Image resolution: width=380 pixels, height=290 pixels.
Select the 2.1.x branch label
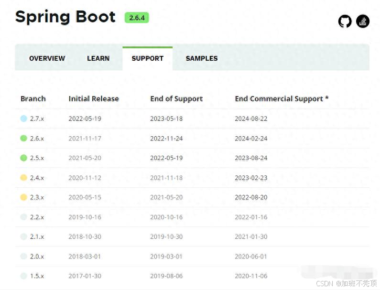coord(37,236)
